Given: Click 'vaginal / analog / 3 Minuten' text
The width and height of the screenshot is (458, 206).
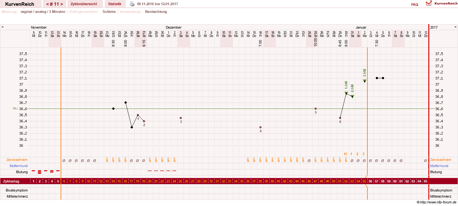Looking at the screenshot, I should point(43,12).
